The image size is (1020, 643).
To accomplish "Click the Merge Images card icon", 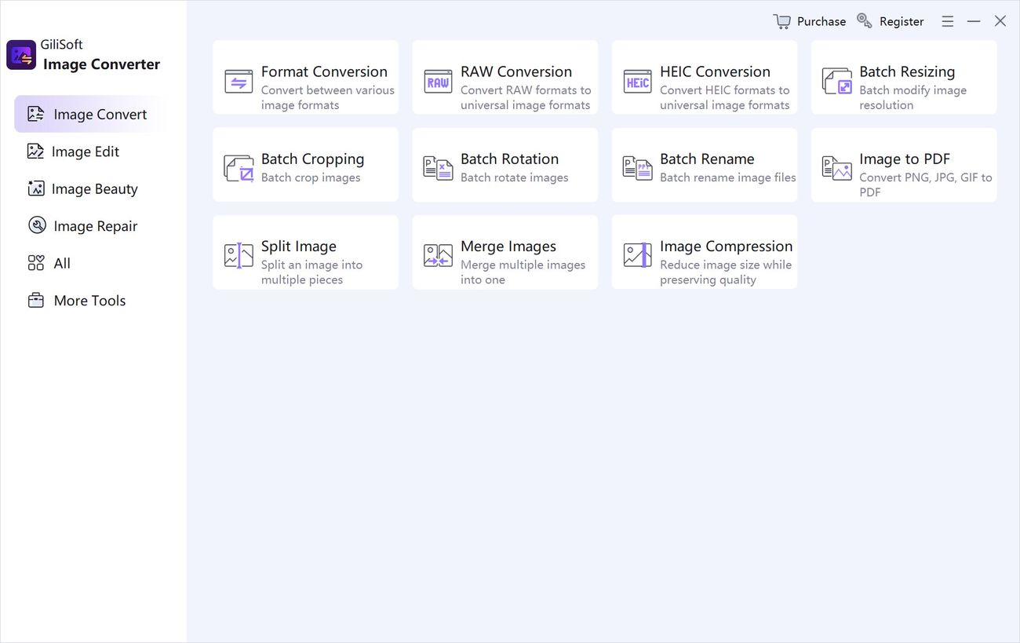I will coord(438,255).
